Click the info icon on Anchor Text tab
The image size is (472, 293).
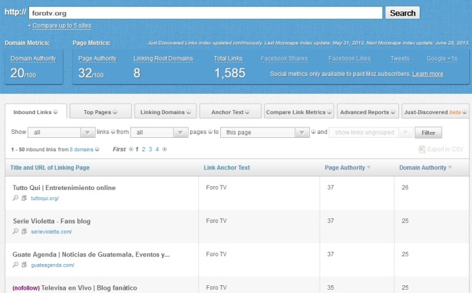coord(247,111)
